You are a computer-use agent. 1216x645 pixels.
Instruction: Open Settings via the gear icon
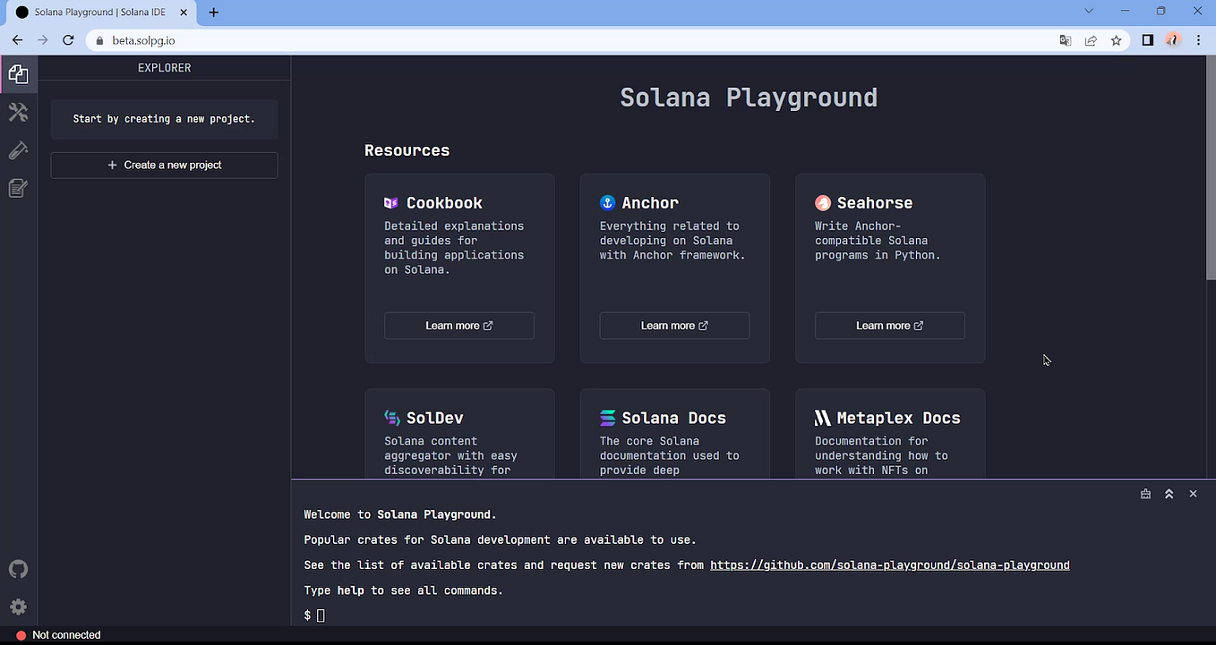[18, 607]
